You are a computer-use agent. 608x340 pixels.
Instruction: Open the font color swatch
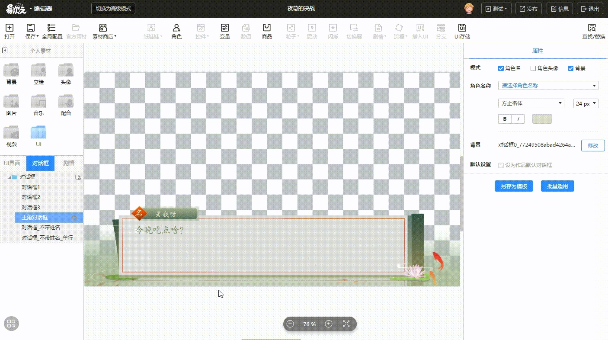coord(542,119)
